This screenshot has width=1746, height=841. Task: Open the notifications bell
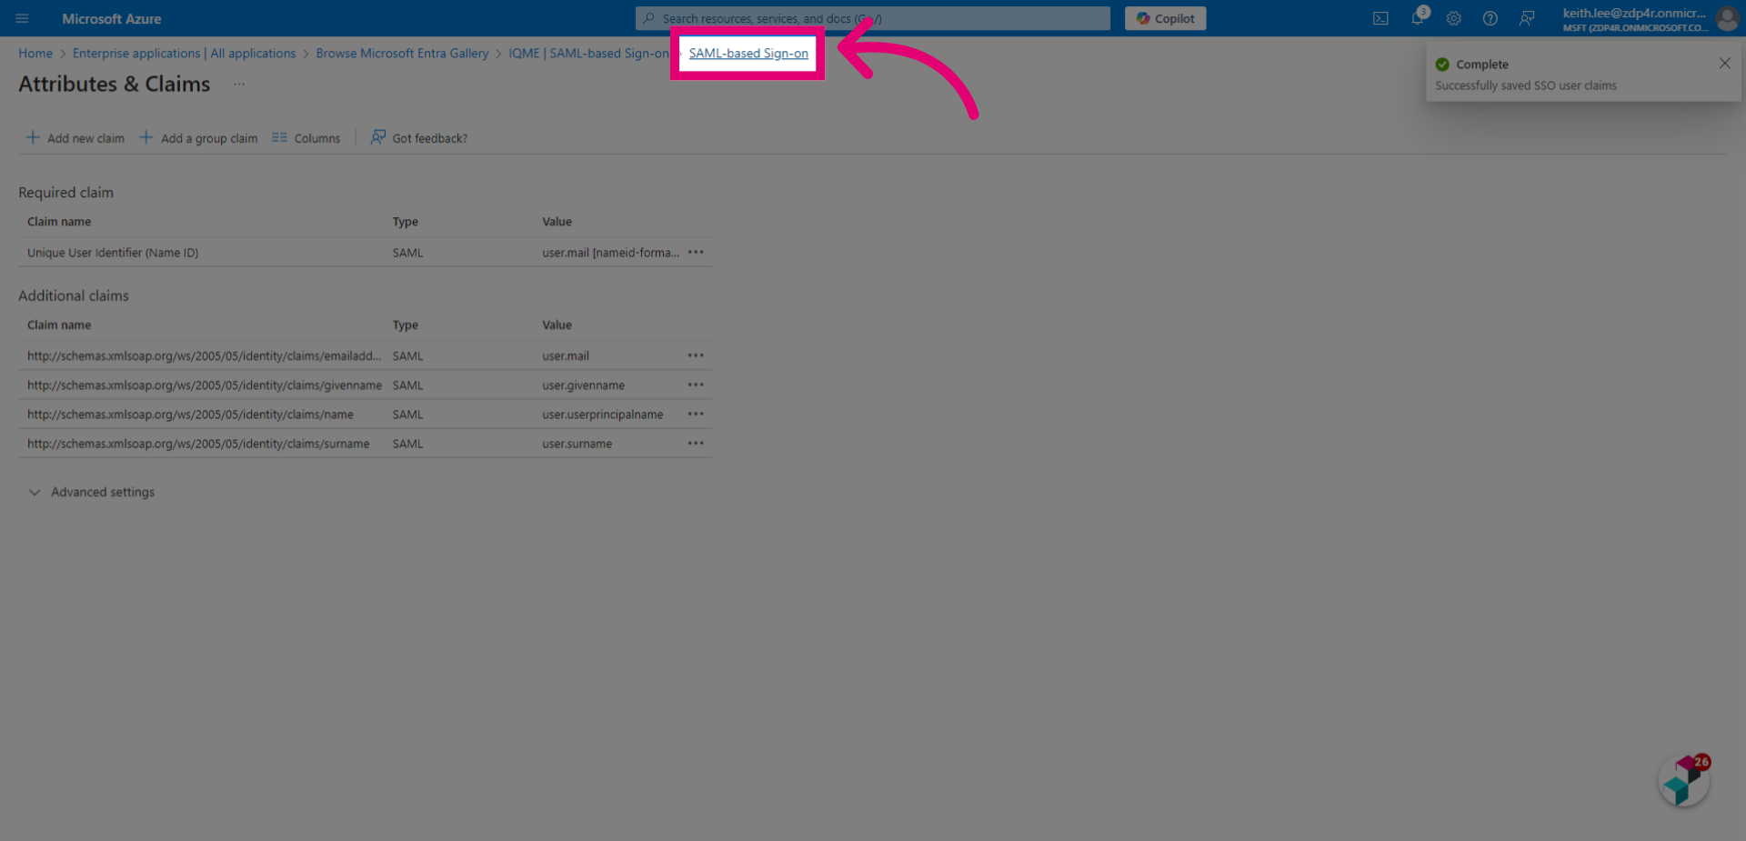pyautogui.click(x=1418, y=18)
